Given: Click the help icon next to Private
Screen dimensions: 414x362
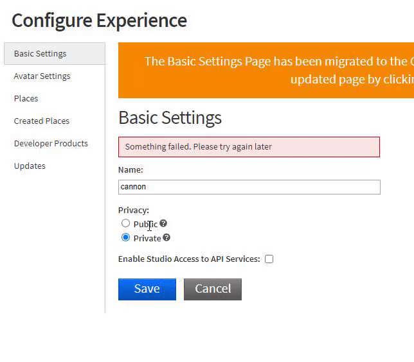Looking at the screenshot, I should pos(166,237).
